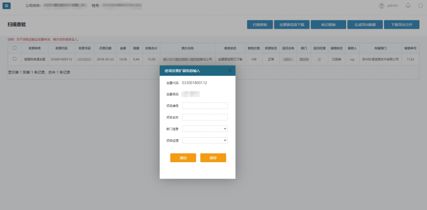Click the 正常 invoice status cell
Viewport: 427px width, 210px height.
coord(271,59)
